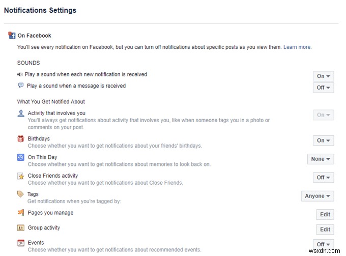The image size is (346, 256).
Task: Click the calendar icon for Events
Action: tap(21, 243)
